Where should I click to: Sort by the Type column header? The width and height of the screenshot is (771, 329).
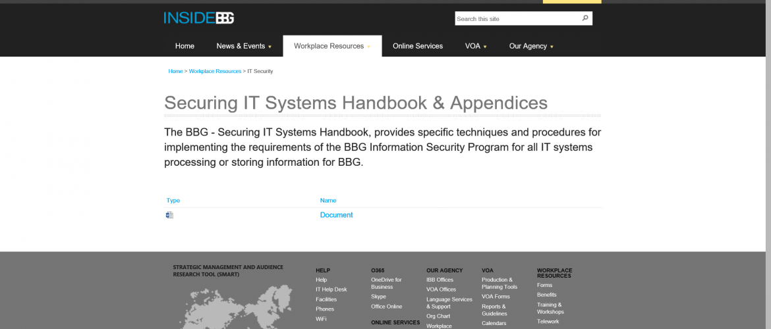coord(173,200)
